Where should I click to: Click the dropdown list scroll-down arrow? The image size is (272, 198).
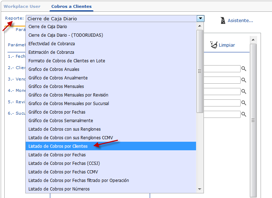pos(200,189)
